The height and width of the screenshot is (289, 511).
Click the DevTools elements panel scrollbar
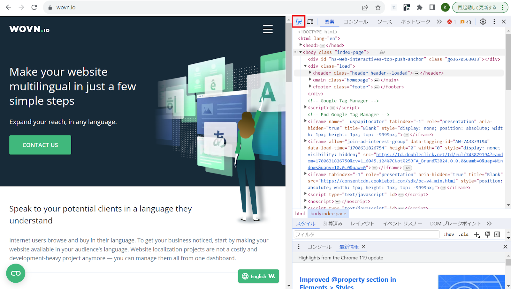[x=508, y=64]
